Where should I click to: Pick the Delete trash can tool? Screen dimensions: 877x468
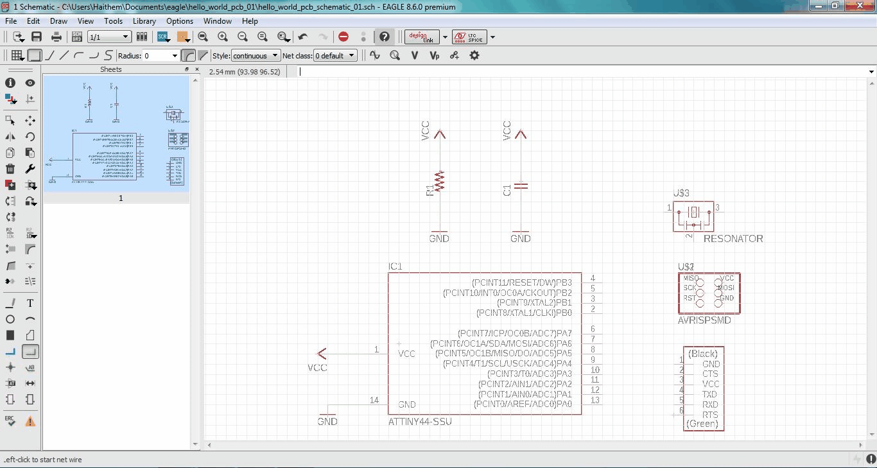pos(10,169)
